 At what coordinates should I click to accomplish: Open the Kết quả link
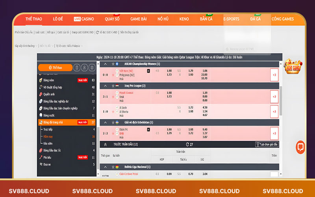click(51, 32)
